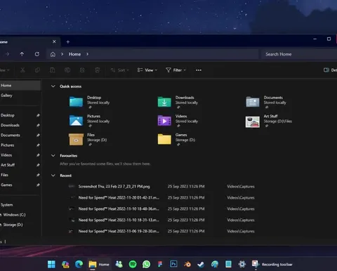Click chevron before Home in breadcrumb
337x271 pixels.
tap(62, 54)
